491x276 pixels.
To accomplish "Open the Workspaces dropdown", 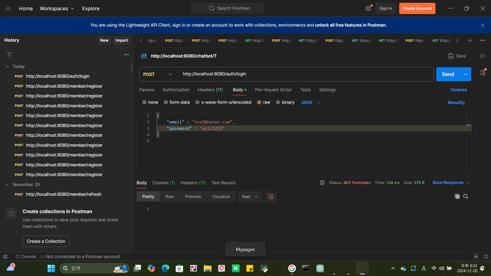I will coord(57,8).
